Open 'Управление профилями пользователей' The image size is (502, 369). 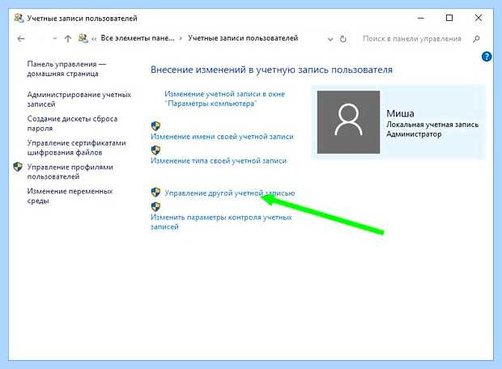click(70, 172)
